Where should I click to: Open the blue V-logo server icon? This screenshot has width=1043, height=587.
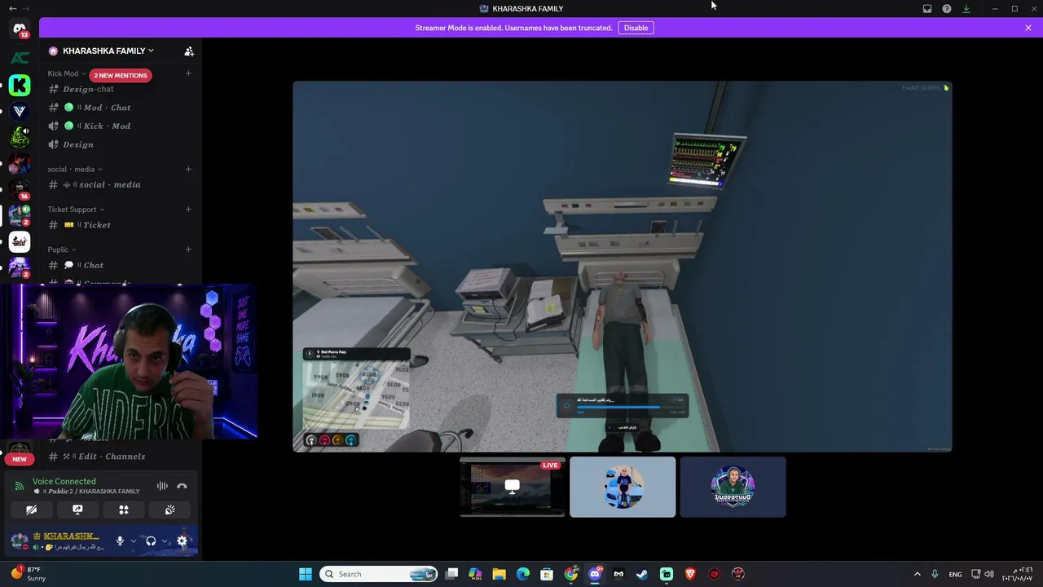pos(20,111)
